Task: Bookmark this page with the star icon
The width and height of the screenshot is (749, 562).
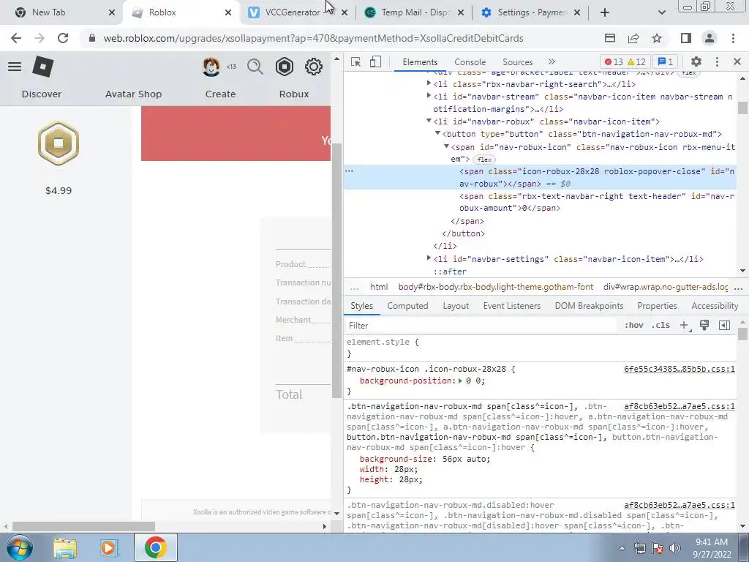Action: pyautogui.click(x=658, y=38)
